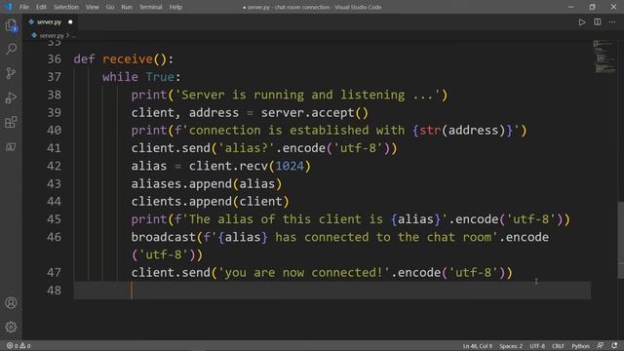Open the Search view
This screenshot has width=624, height=351.
point(11,49)
